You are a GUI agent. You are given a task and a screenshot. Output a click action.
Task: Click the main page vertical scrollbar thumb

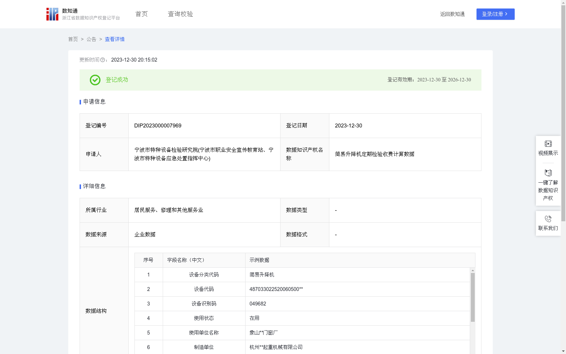click(563, 113)
